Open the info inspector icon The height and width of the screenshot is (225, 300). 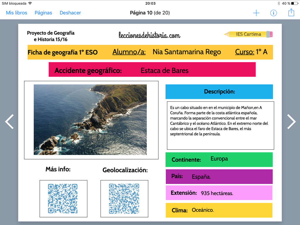tap(273, 13)
